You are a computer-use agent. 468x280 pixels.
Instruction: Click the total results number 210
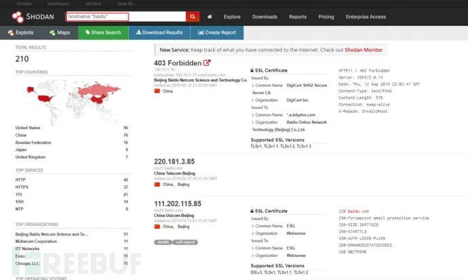(x=22, y=59)
